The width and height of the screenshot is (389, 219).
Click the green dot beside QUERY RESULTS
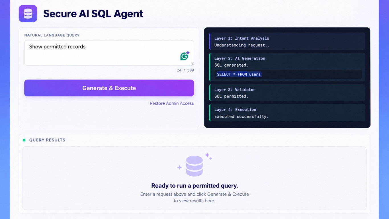[x=24, y=140]
